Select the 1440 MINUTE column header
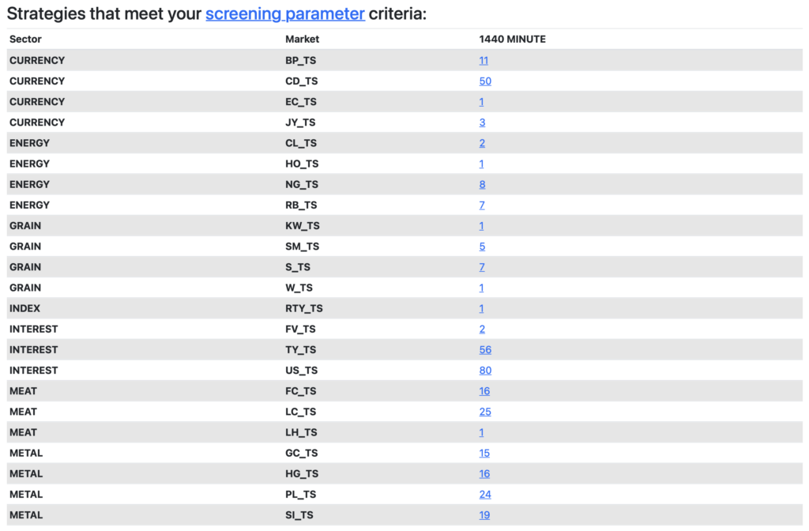Viewport: 809px width, 531px height. 512,40
